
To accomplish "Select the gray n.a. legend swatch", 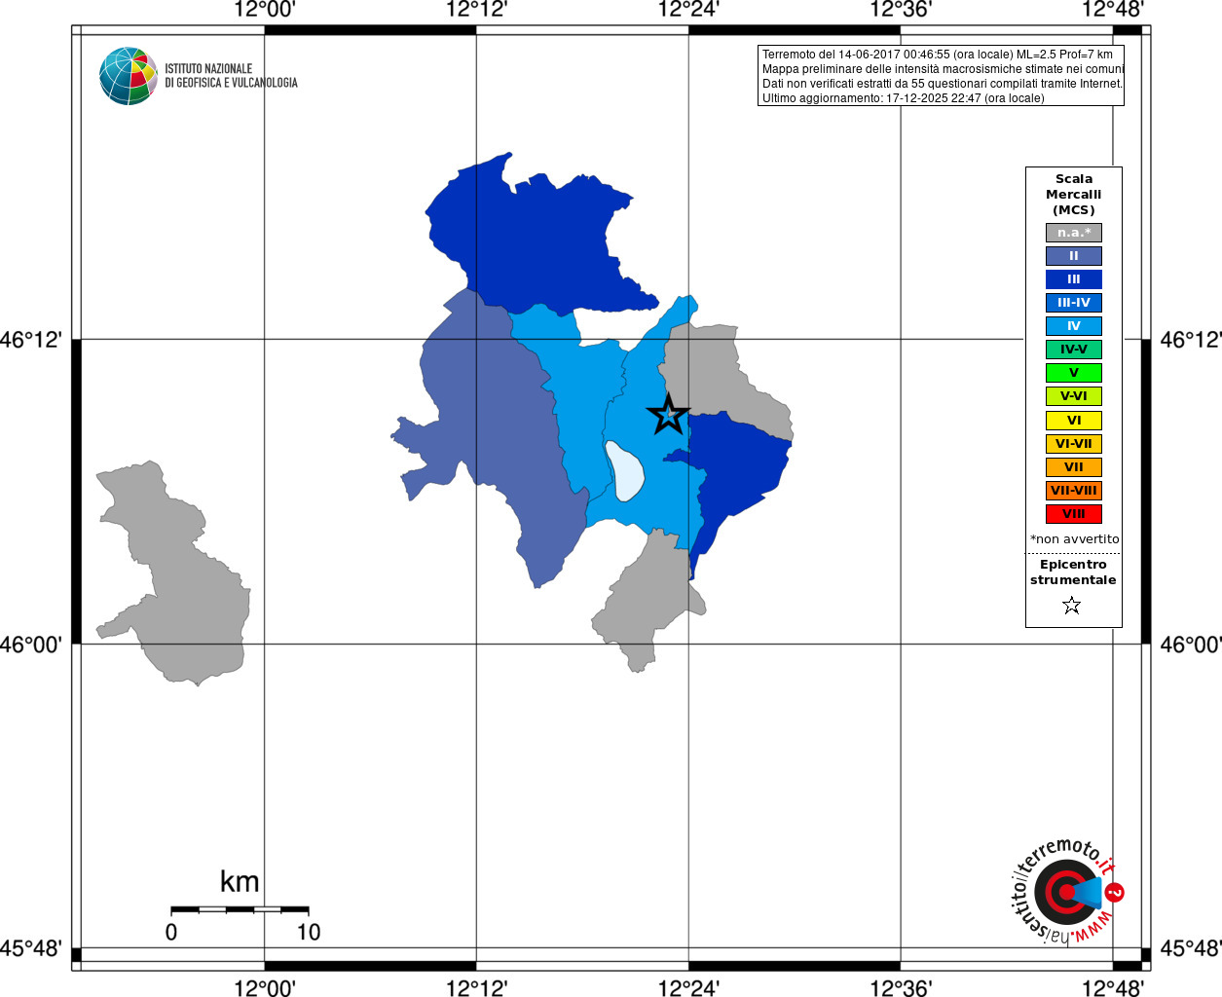I will click(x=1074, y=233).
